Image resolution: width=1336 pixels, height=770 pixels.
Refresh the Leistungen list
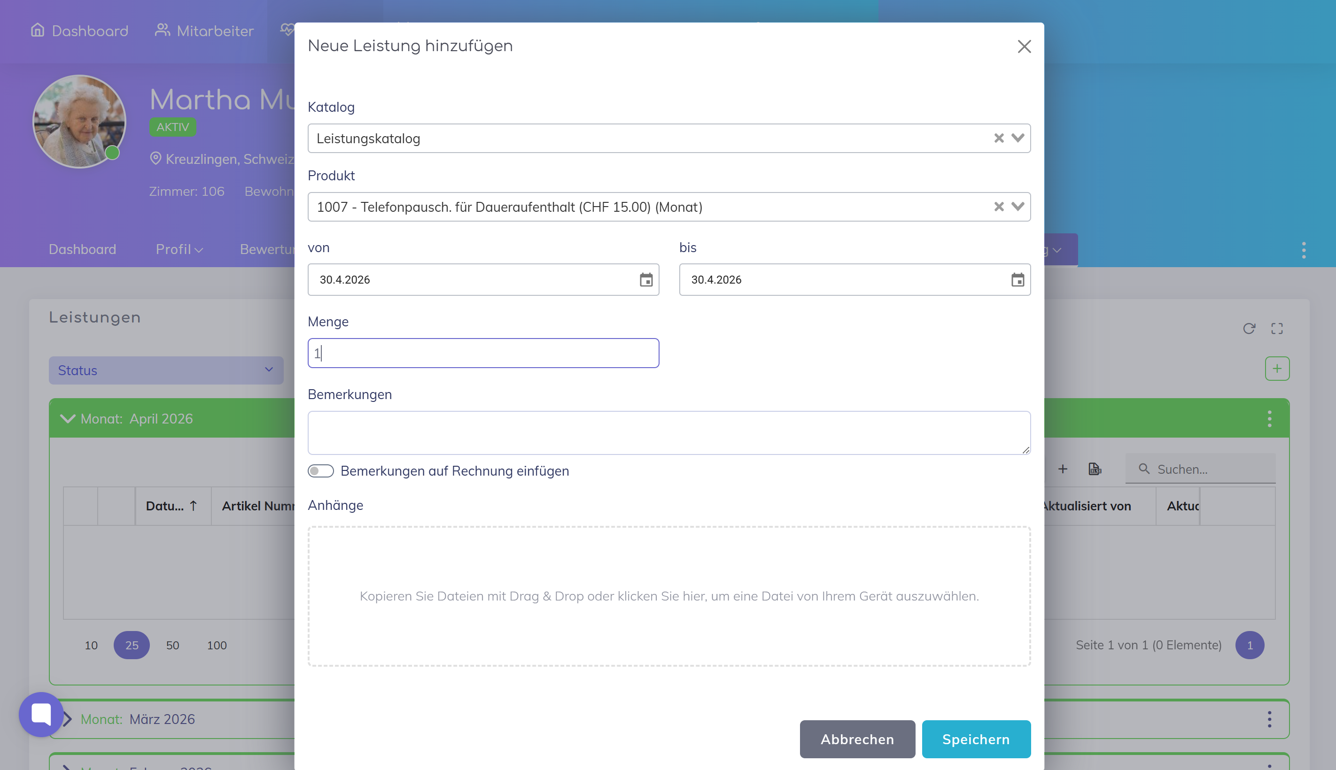tap(1249, 328)
